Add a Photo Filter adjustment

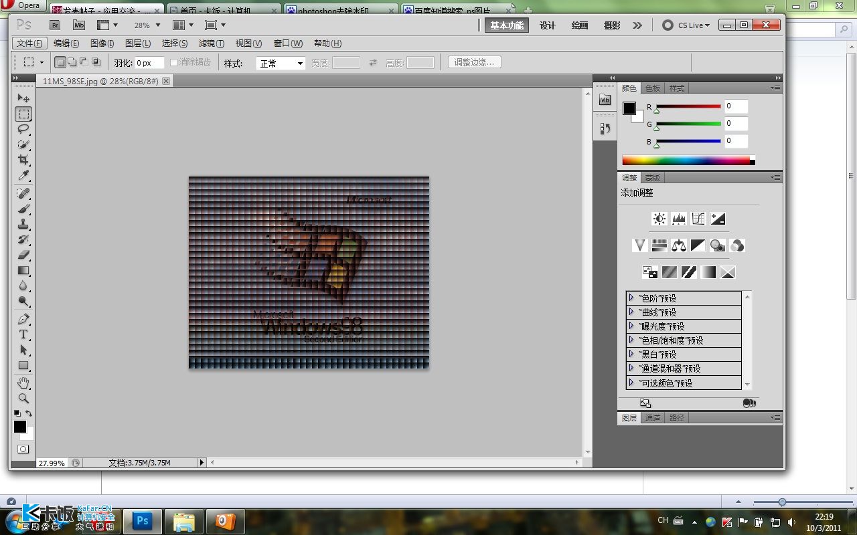(x=718, y=245)
